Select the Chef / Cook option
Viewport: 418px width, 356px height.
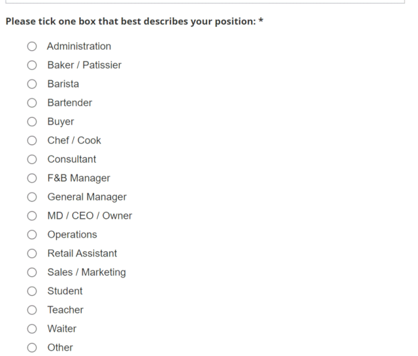click(32, 140)
